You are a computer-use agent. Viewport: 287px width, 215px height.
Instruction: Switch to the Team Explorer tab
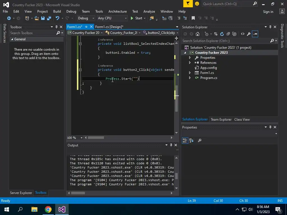coord(221,119)
